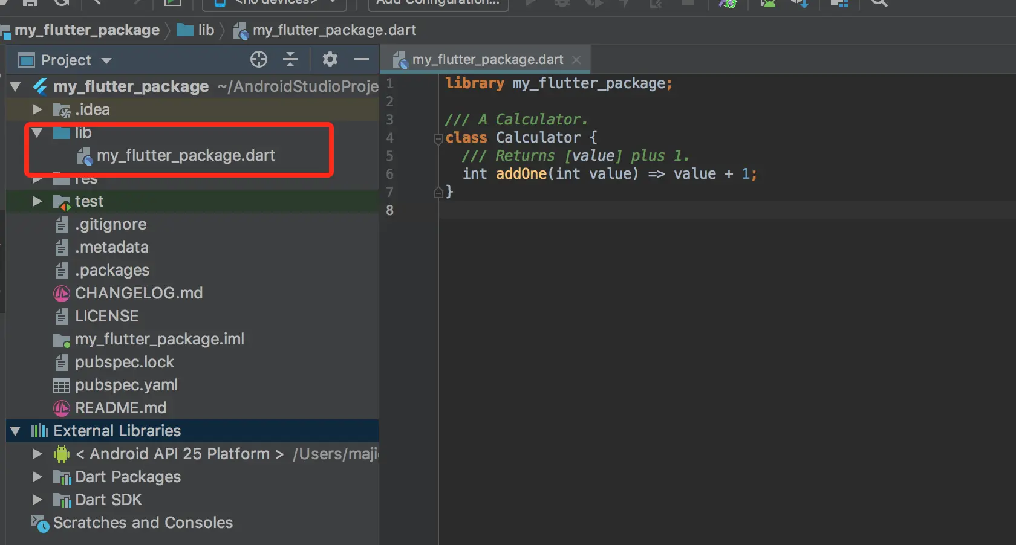This screenshot has width=1016, height=545.
Task: Click the Dart Packages library icon
Action: coord(62,477)
